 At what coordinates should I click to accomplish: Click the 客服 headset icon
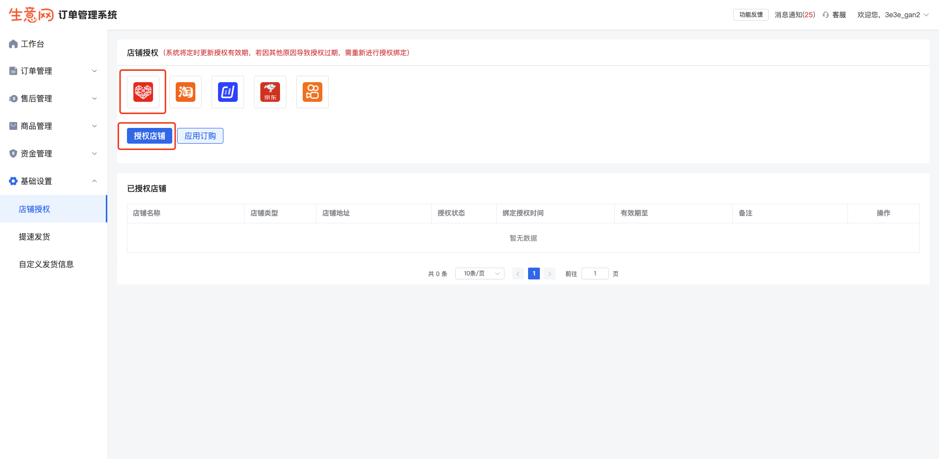tap(826, 15)
